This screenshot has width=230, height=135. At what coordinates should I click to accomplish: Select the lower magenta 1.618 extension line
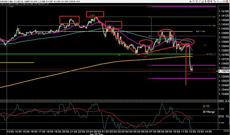point(183,78)
